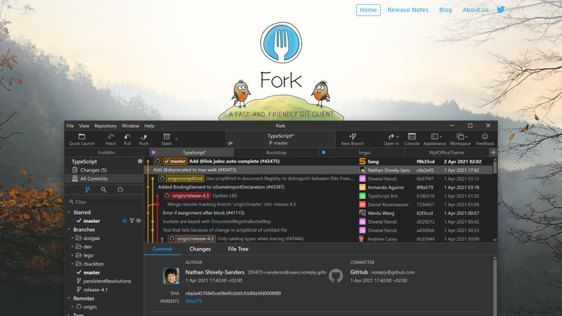The height and width of the screenshot is (316, 562).
Task: Open the Blog link
Action: click(446, 10)
